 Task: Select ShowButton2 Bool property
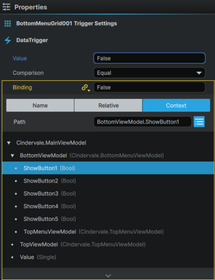108,181
